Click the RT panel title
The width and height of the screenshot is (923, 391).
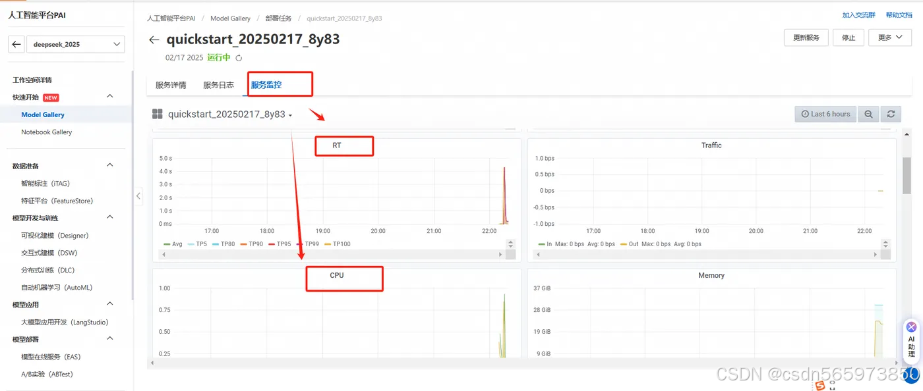(x=337, y=145)
